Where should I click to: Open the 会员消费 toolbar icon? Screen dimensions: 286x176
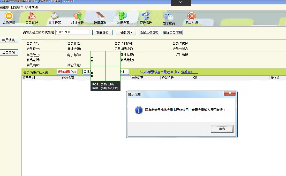click(9, 16)
